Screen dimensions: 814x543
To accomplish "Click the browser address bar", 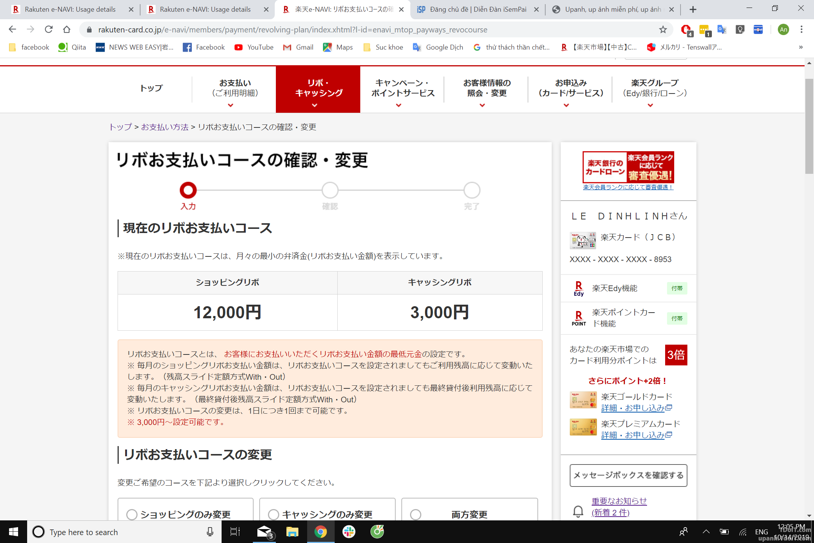I will [369, 29].
